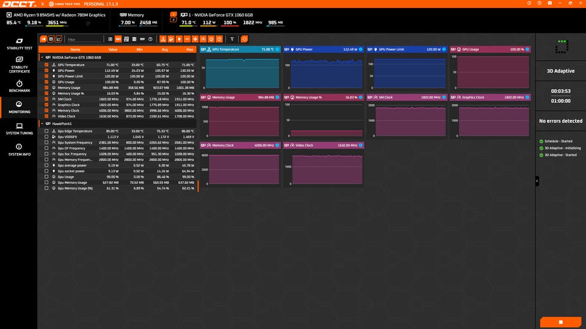Open the Stability Test section
The height and width of the screenshot is (329, 586).
point(20,44)
